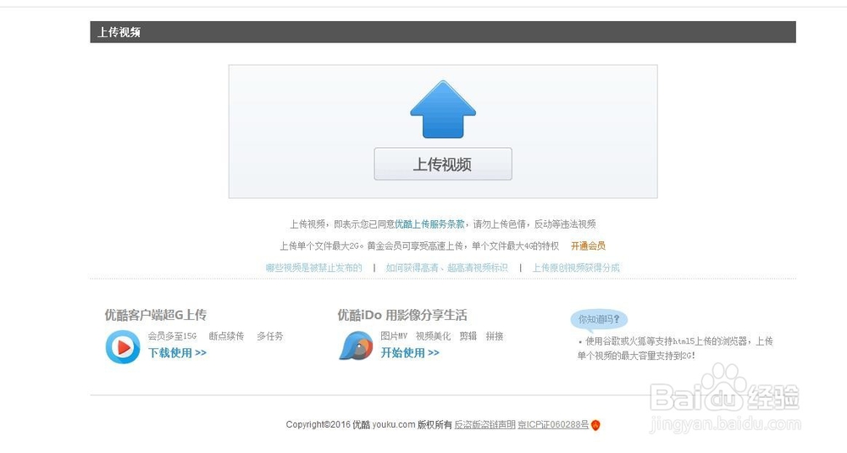Screen dimensions: 847x453
Task: Click the Youku client play-logo icon
Action: [x=123, y=346]
